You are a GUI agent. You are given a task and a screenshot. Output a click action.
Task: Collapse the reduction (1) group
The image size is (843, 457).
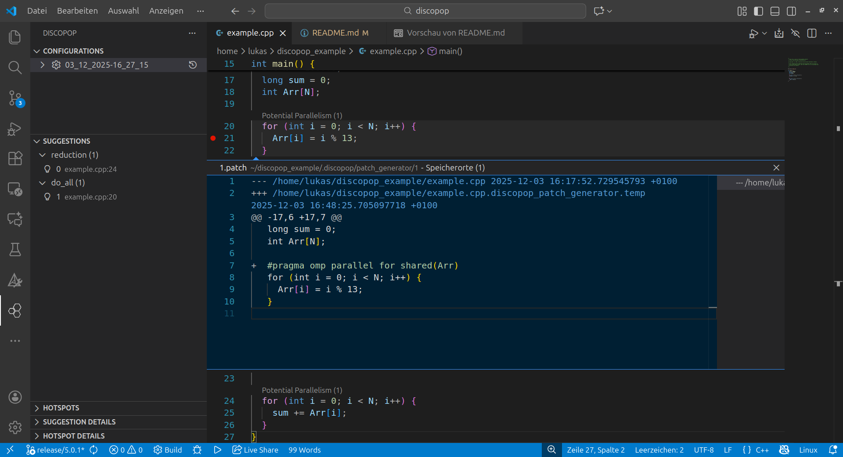(43, 155)
